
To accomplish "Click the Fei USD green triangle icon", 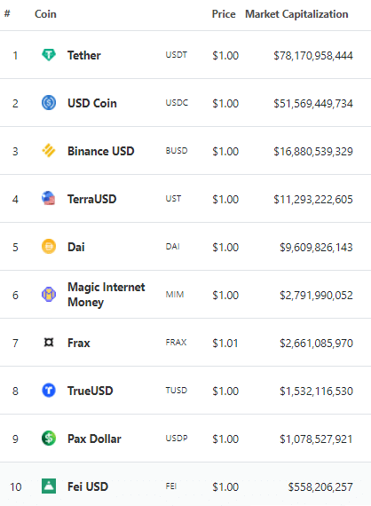I will pyautogui.click(x=49, y=486).
